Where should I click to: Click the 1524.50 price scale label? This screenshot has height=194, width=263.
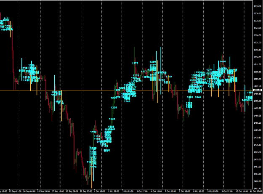click(x=258, y=35)
